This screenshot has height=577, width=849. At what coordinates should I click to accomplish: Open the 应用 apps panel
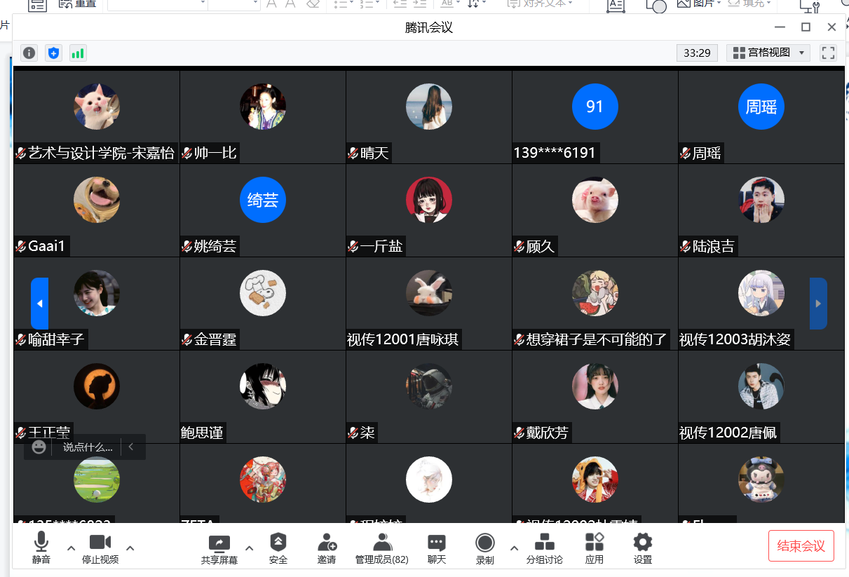coord(595,548)
